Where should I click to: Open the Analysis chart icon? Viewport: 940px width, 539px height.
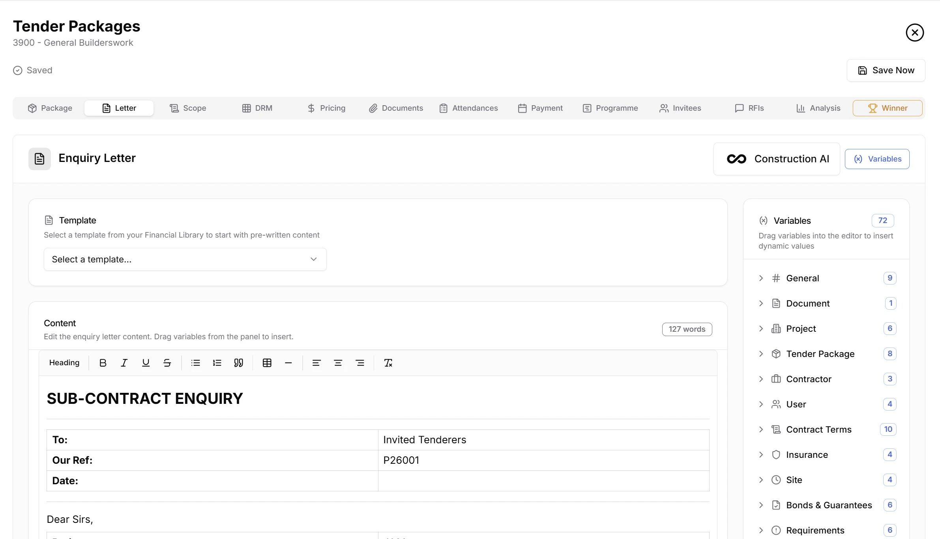801,108
